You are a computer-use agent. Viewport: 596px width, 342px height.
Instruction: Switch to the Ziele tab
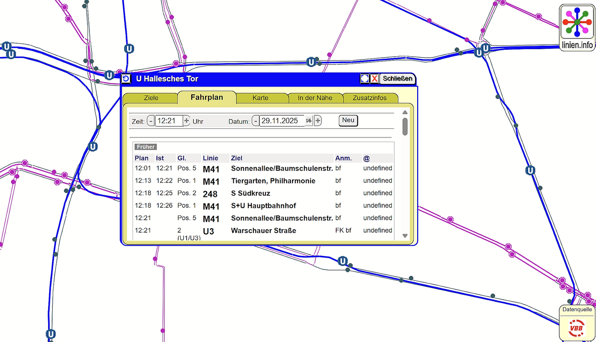tap(151, 98)
